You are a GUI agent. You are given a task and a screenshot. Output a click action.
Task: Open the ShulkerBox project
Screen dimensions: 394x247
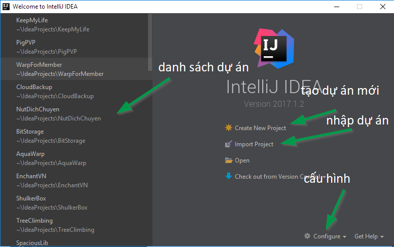click(x=77, y=203)
